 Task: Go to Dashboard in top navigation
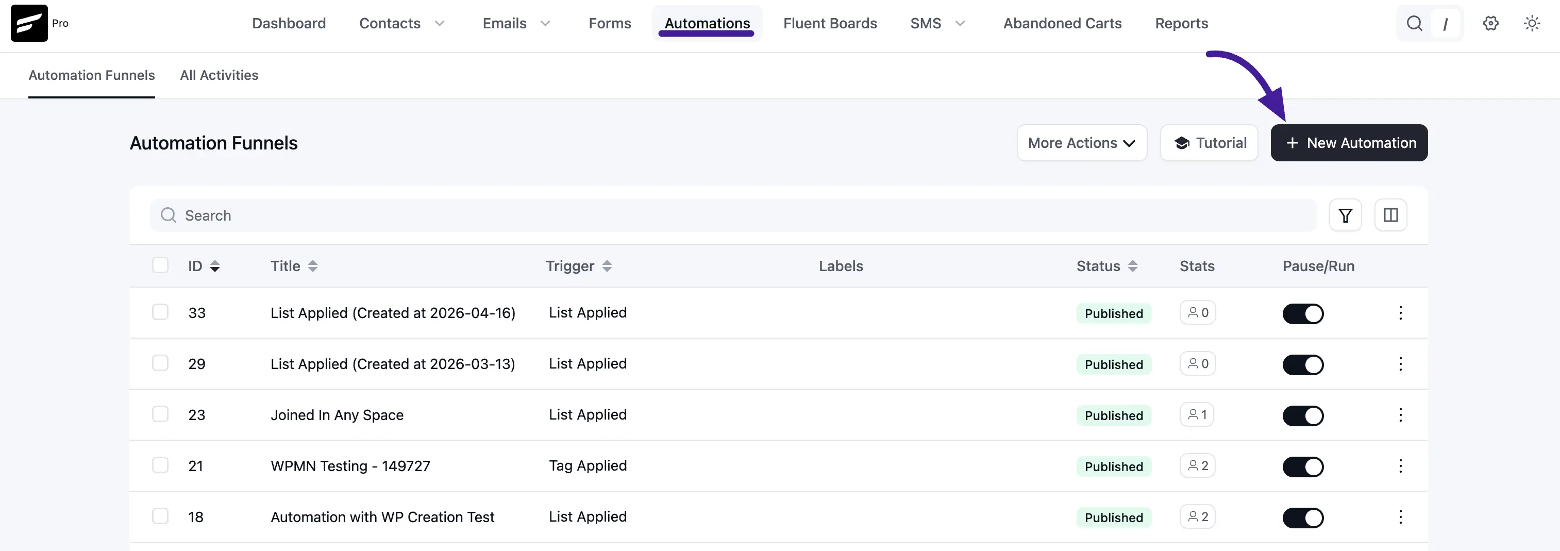(289, 24)
